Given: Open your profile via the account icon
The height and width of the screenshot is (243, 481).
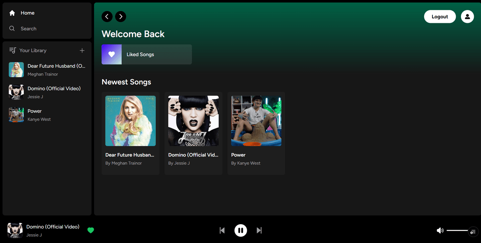Looking at the screenshot, I should pos(467,16).
